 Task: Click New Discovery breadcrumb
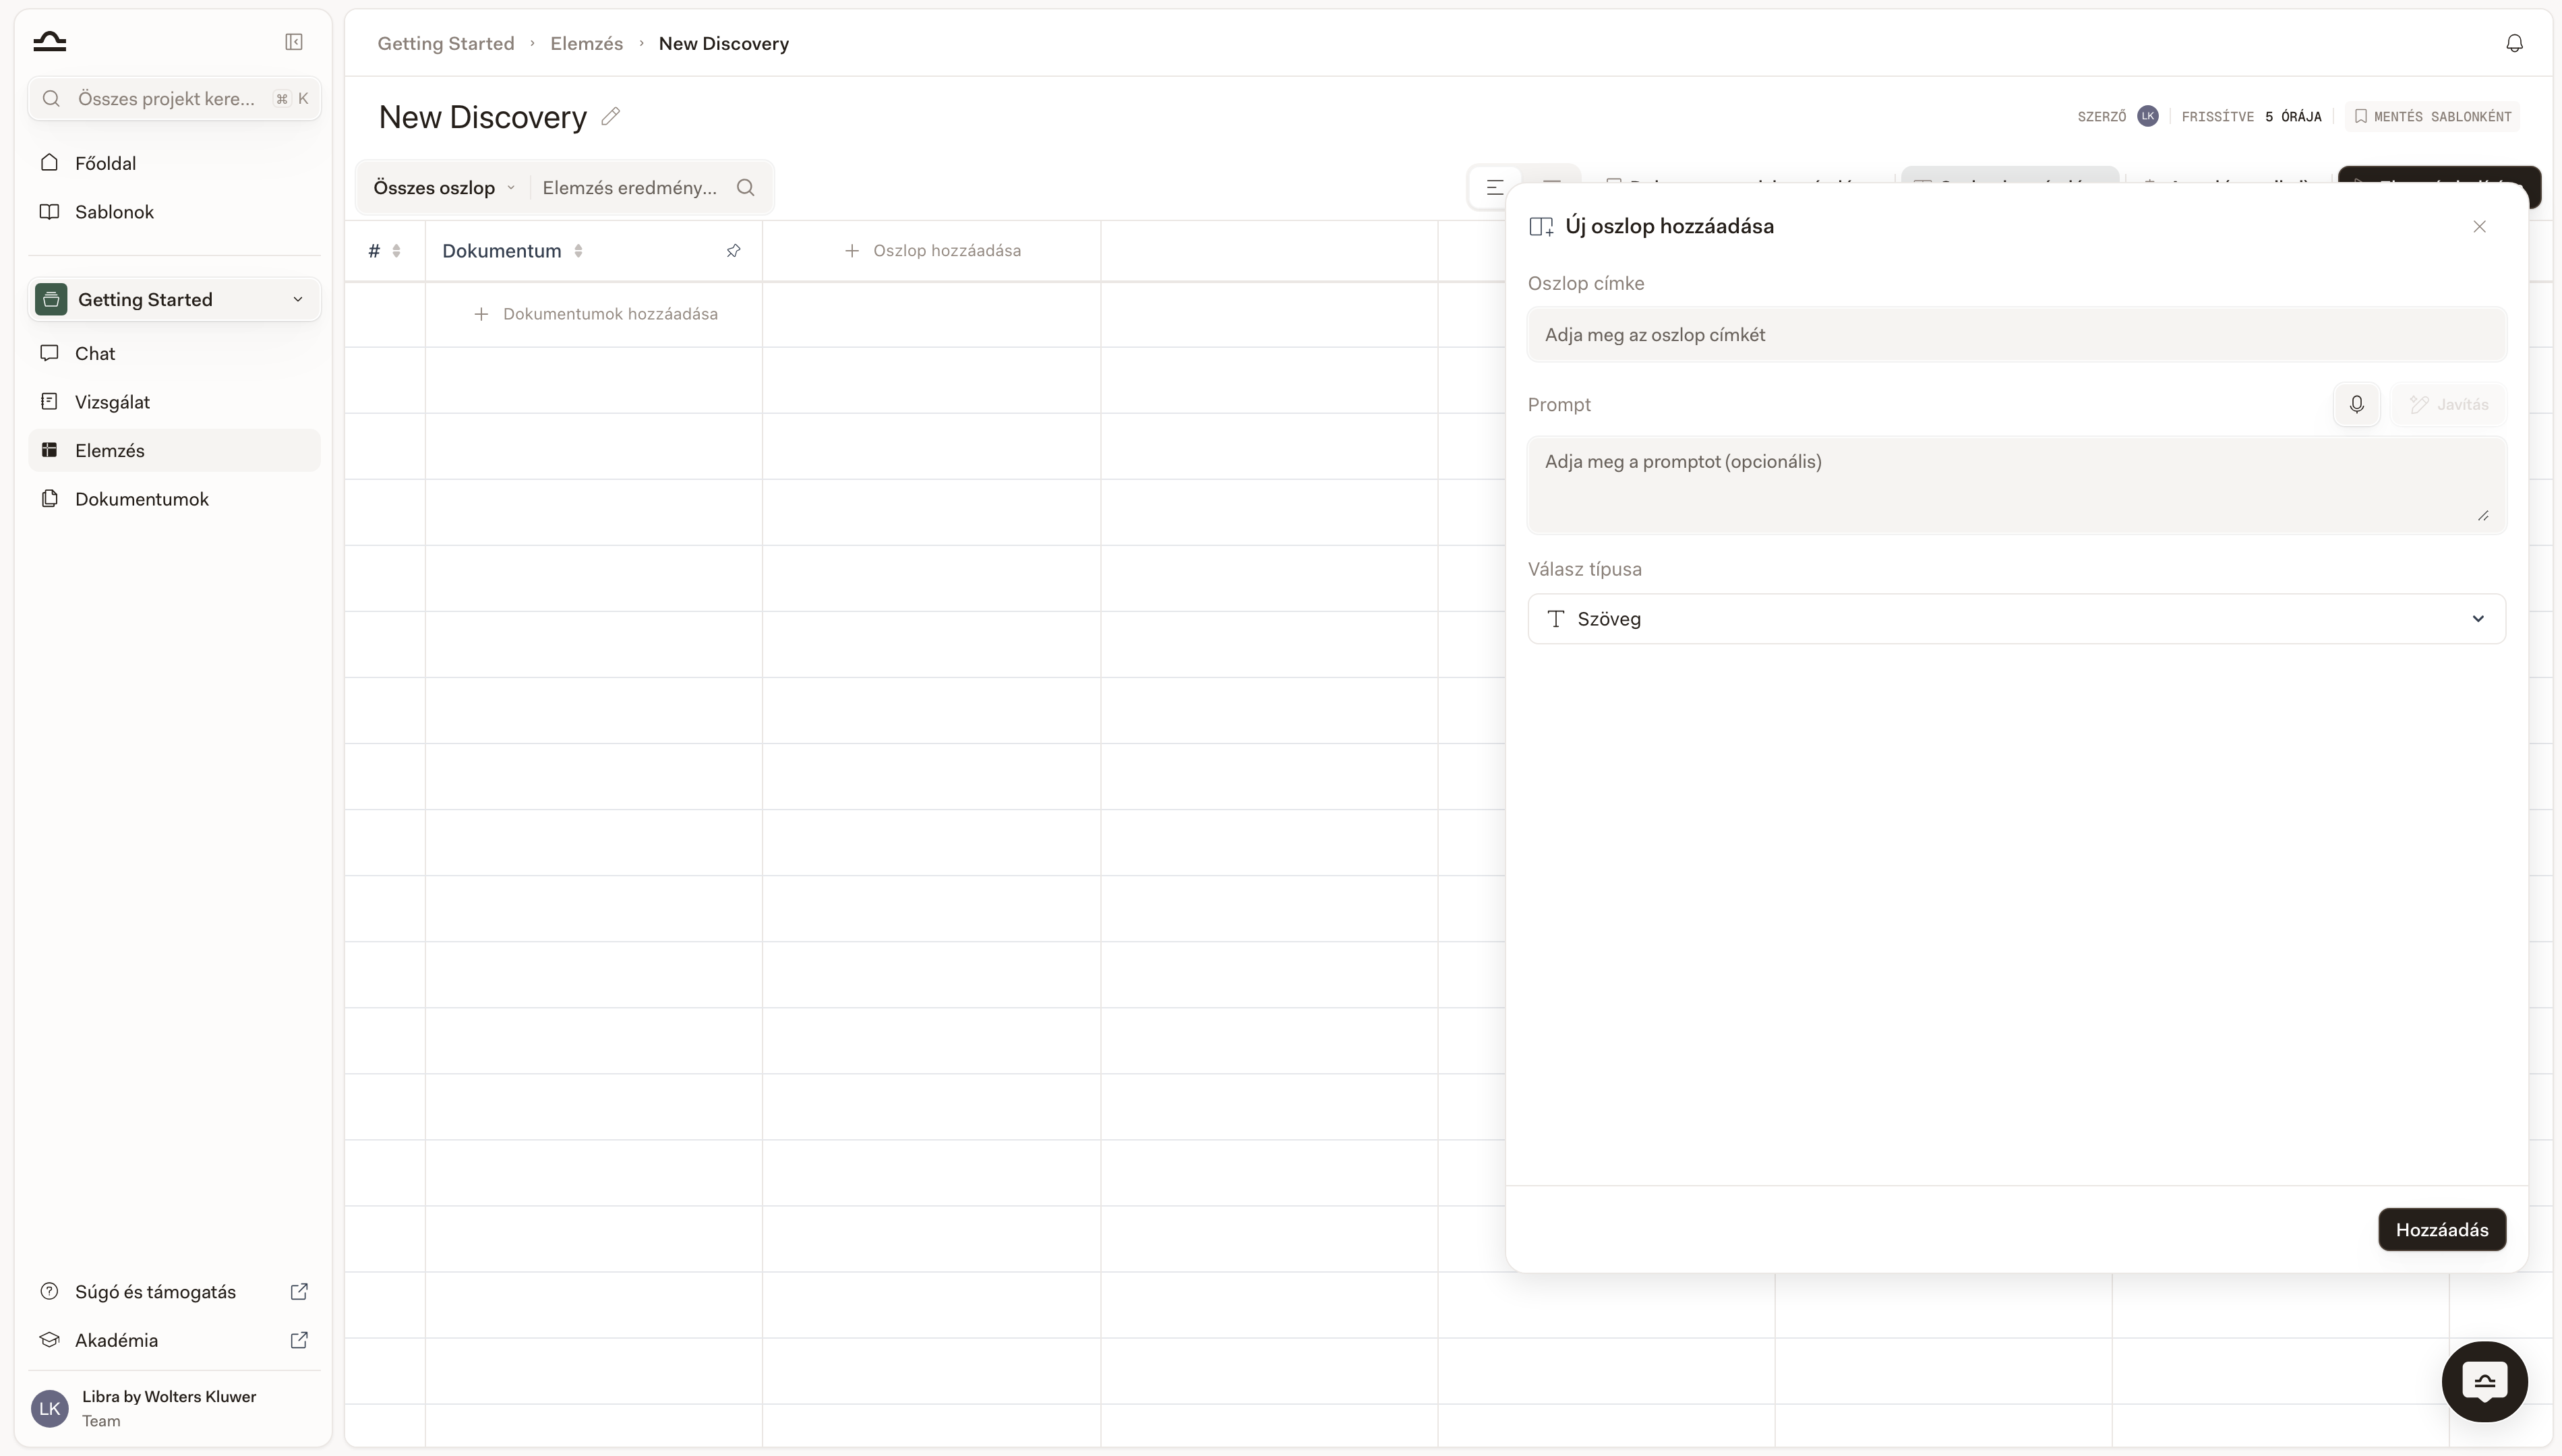[x=723, y=43]
